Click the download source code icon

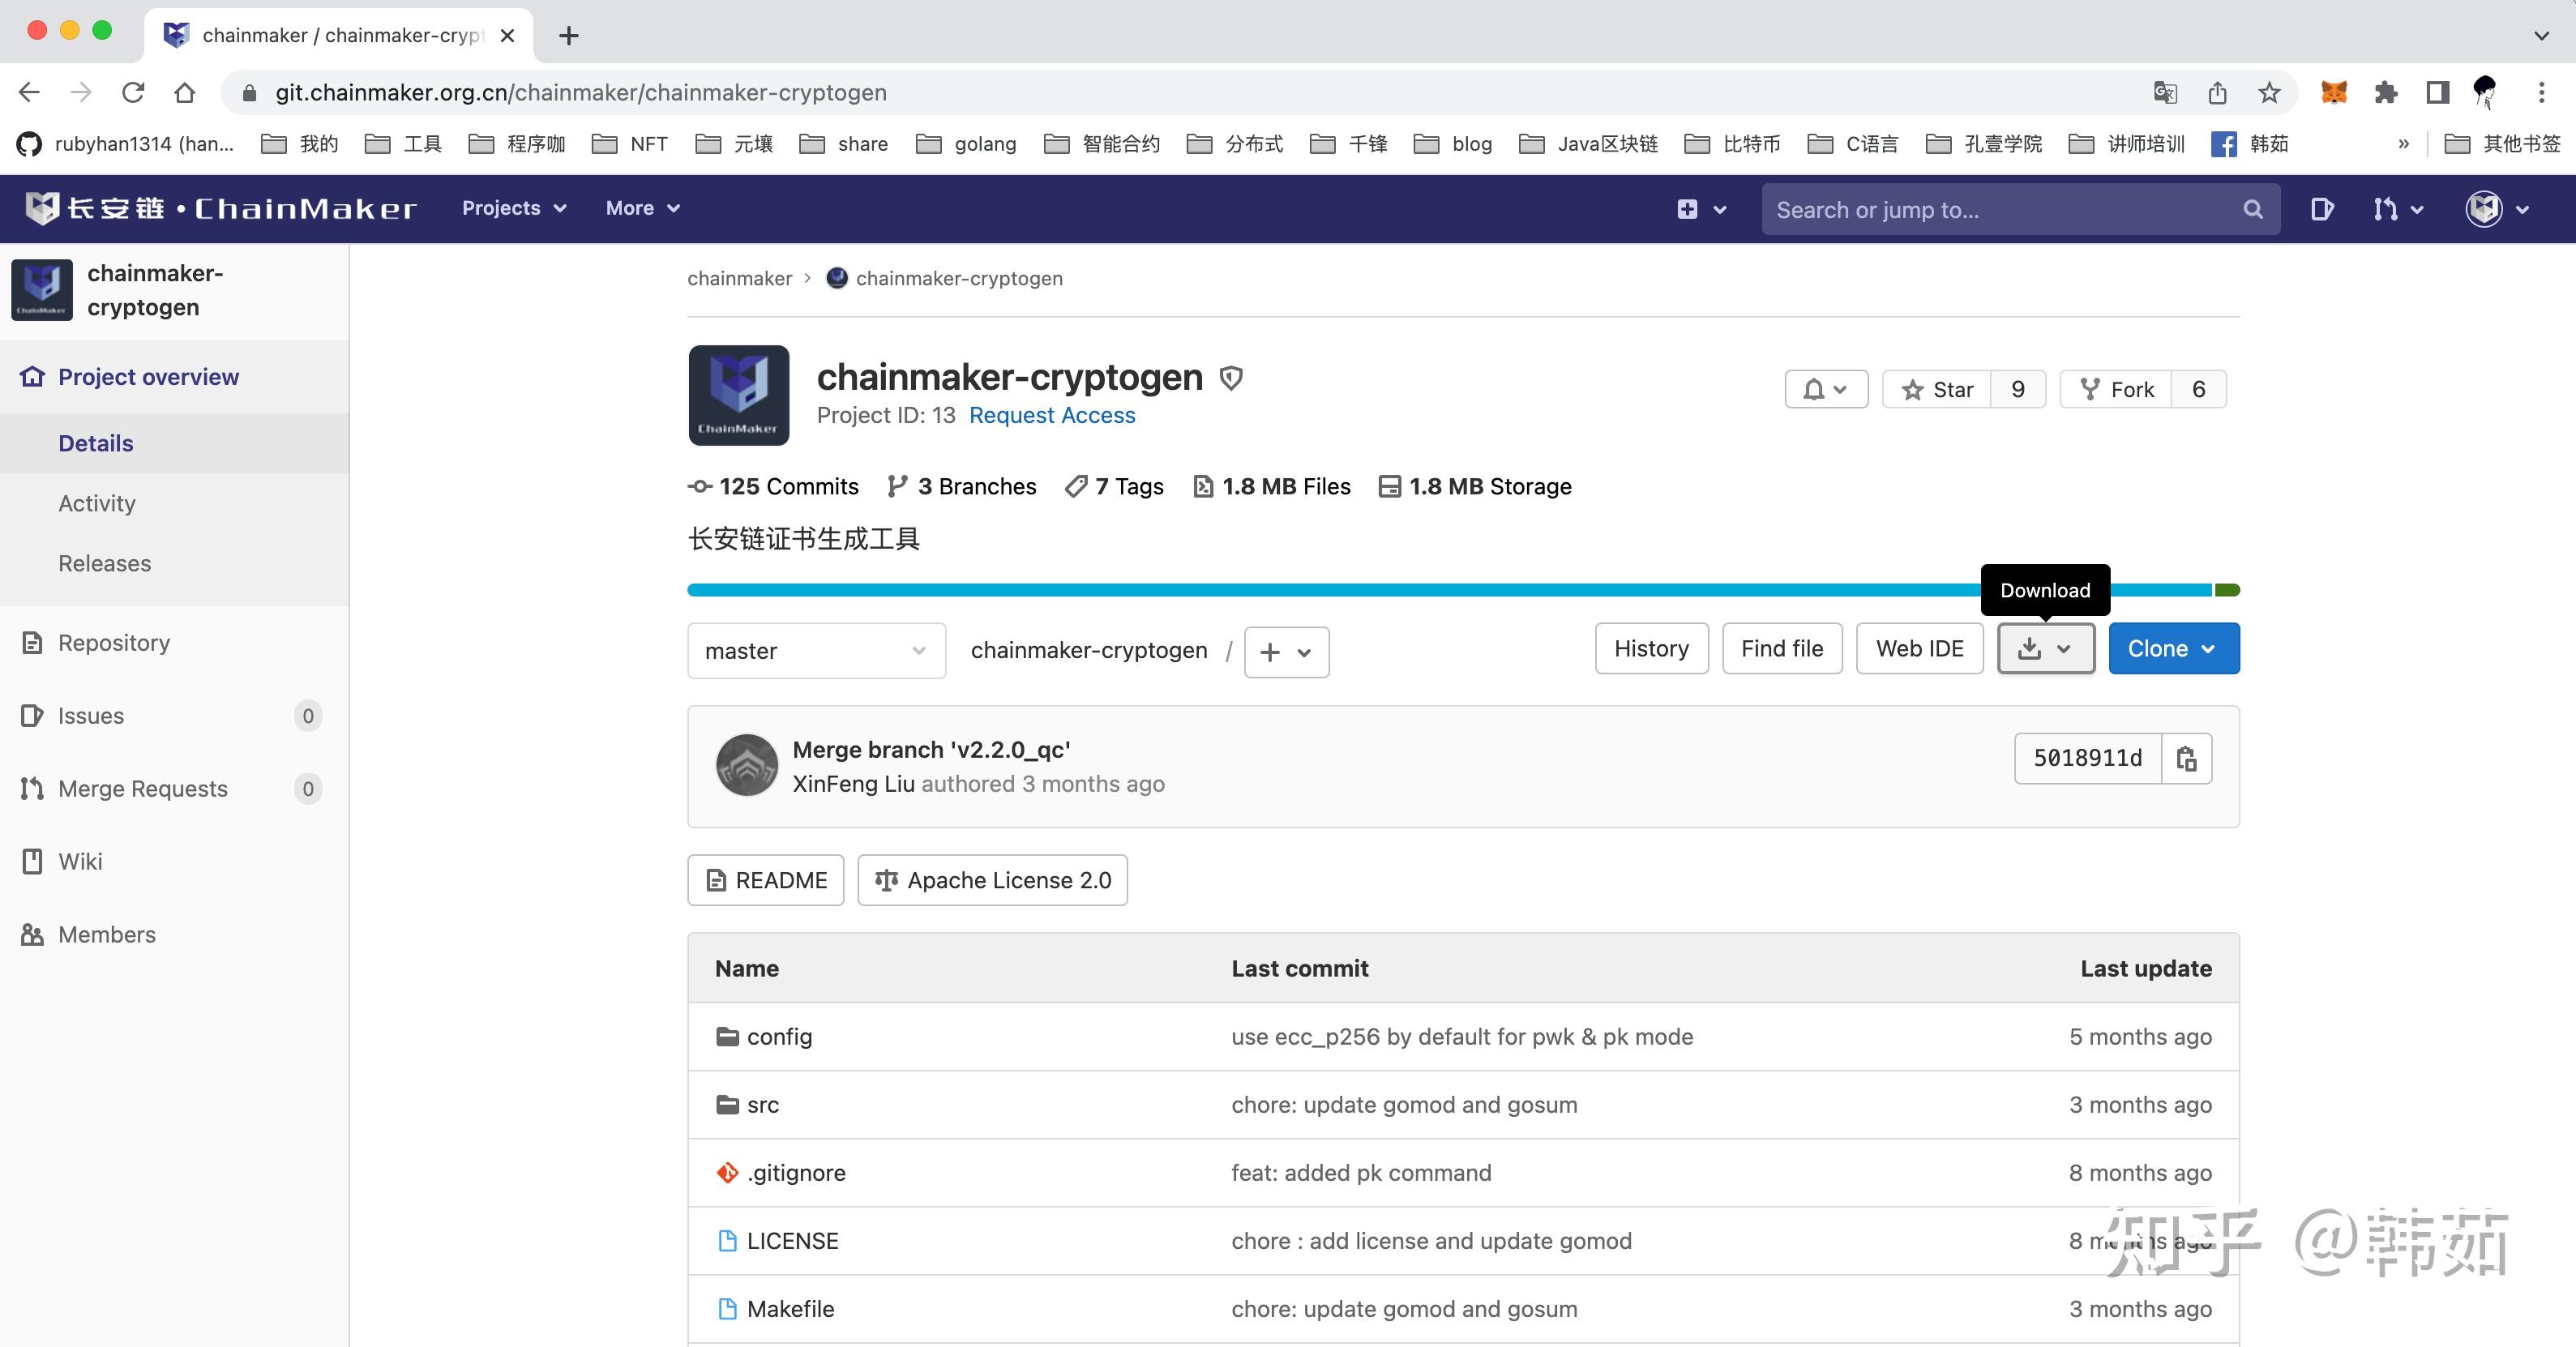coord(2030,649)
